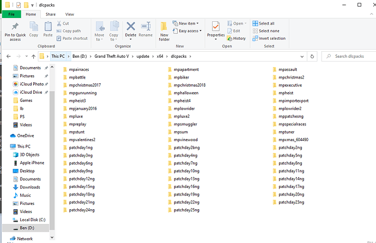Expand the New item dropdown

point(187,23)
